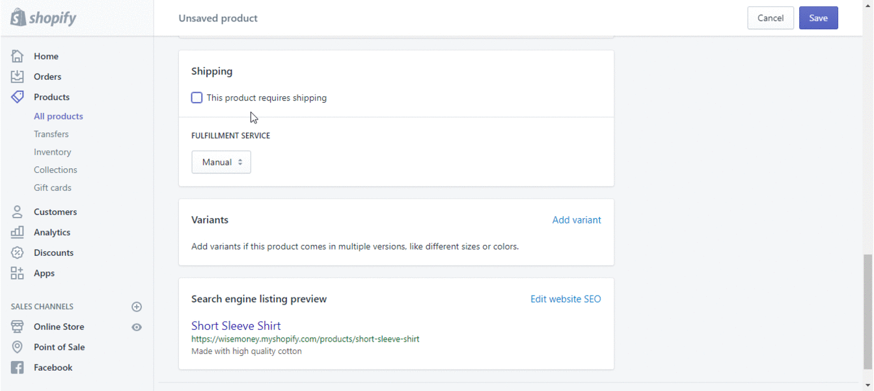Viewport: 874px width, 391px height.
Task: Click the Point of Sale pin icon
Action: pos(18,347)
